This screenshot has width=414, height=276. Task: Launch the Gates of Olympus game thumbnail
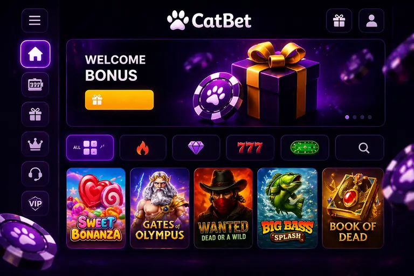160,209
